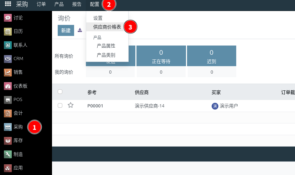
Task: Sort by the 参考 column header
Action: click(x=92, y=92)
